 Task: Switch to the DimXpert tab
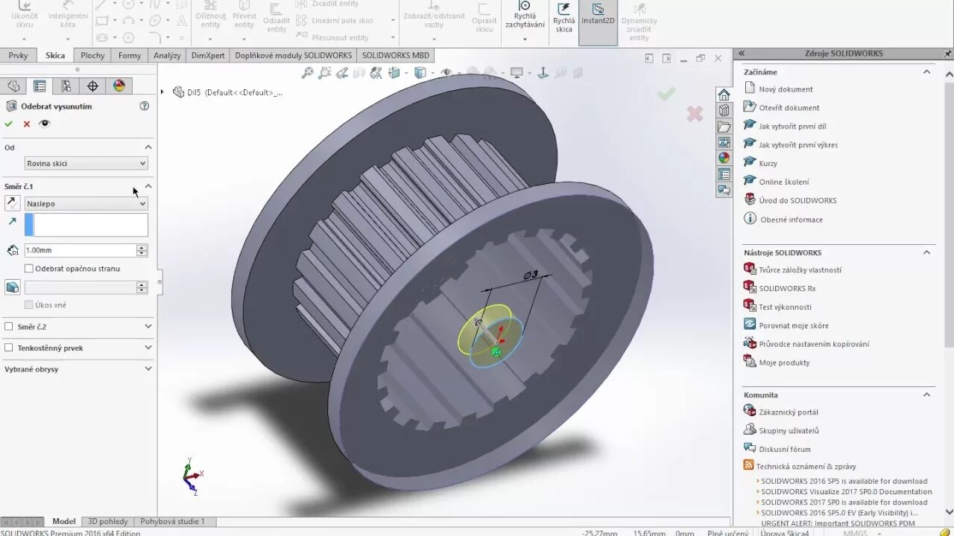[208, 55]
